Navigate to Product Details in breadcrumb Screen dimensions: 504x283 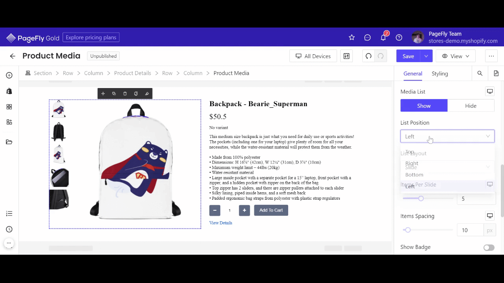133,73
